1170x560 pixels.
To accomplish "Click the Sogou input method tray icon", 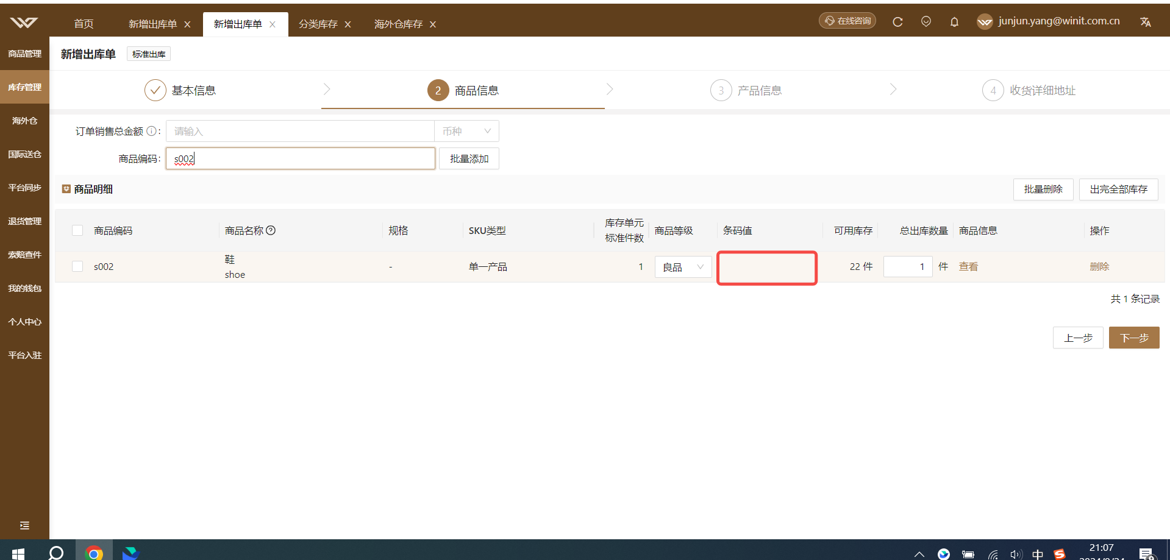I will click(1060, 555).
